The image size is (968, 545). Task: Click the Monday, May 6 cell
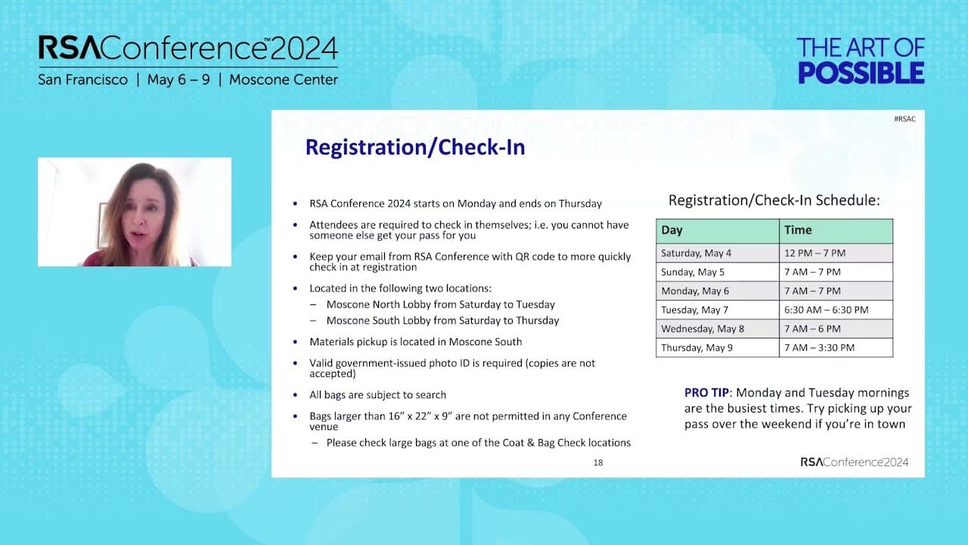(717, 291)
